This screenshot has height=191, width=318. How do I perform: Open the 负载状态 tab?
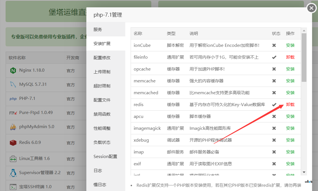point(106,142)
